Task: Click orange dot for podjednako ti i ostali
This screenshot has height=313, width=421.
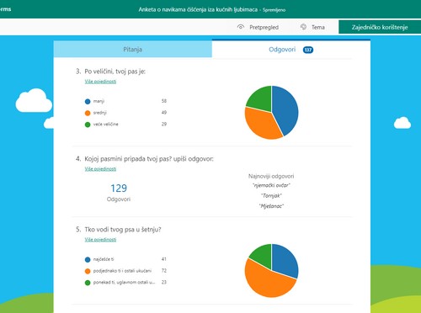Action: [88, 271]
